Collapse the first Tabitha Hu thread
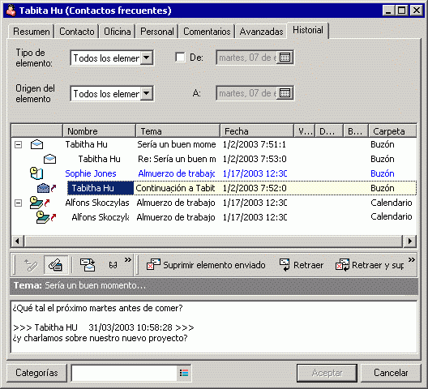428x389 pixels. click(19, 144)
